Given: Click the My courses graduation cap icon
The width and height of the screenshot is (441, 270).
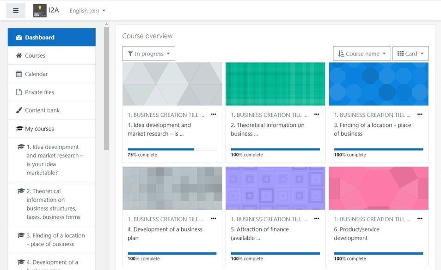Looking at the screenshot, I should point(19,129).
